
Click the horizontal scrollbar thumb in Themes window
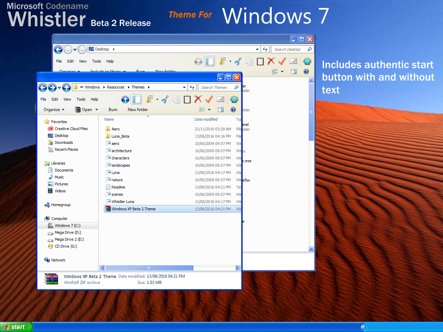[149, 268]
